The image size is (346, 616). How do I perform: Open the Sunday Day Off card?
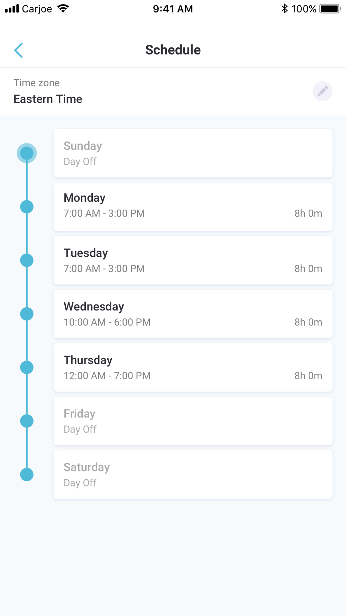click(x=193, y=153)
